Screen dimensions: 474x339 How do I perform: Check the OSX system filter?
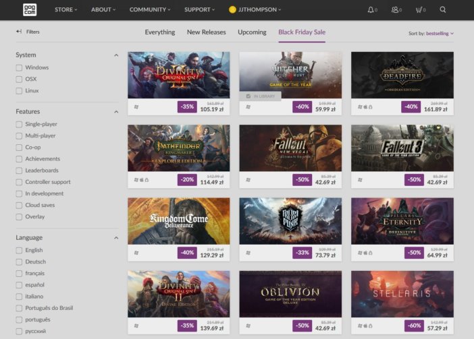19,80
